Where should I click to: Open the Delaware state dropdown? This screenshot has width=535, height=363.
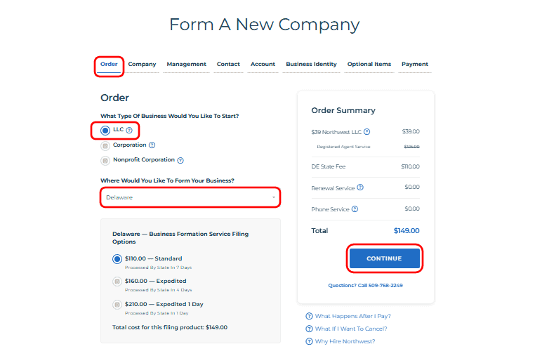(190, 197)
